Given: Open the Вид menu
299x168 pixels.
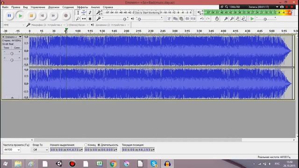Looking at the screenshot, I should point(25,7).
